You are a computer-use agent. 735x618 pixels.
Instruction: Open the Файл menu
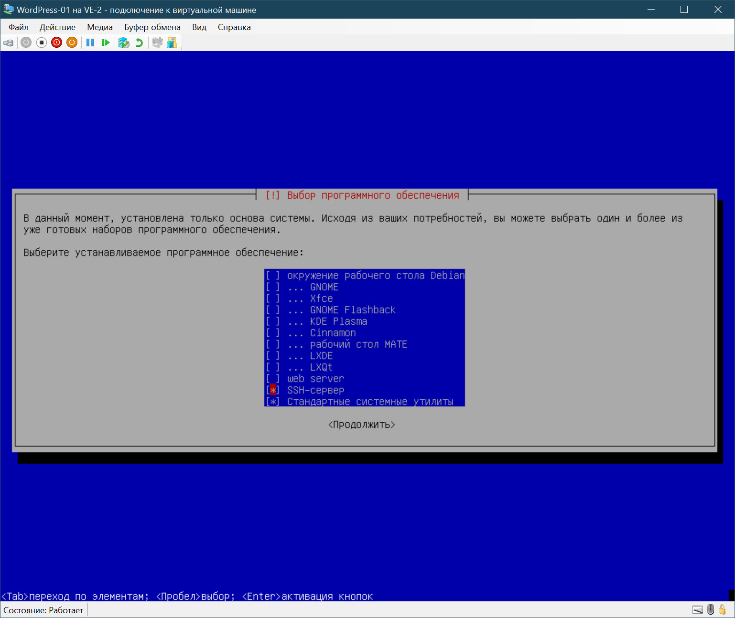click(18, 27)
